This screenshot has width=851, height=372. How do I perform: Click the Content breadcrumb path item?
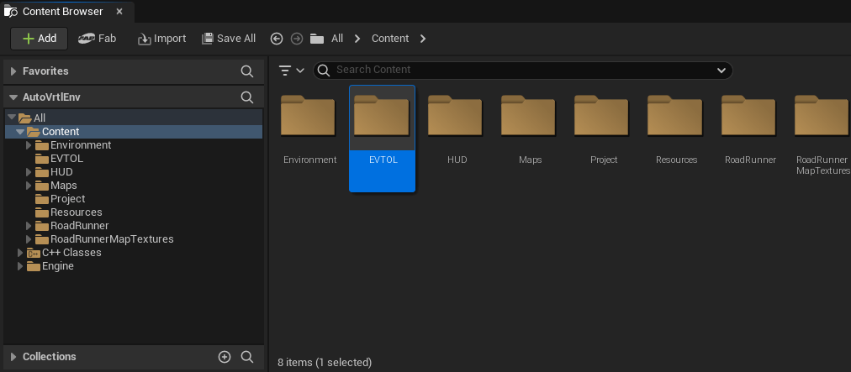click(x=390, y=39)
